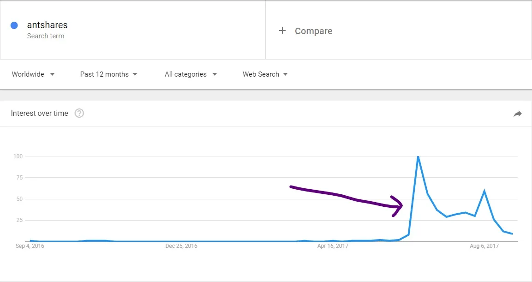Open the All categories dropdown
The image size is (532, 282).
[x=191, y=74]
